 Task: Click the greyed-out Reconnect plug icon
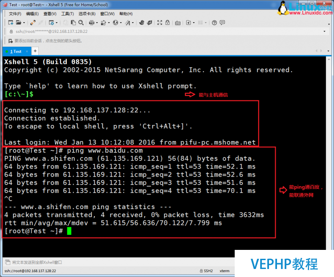coord(41,23)
